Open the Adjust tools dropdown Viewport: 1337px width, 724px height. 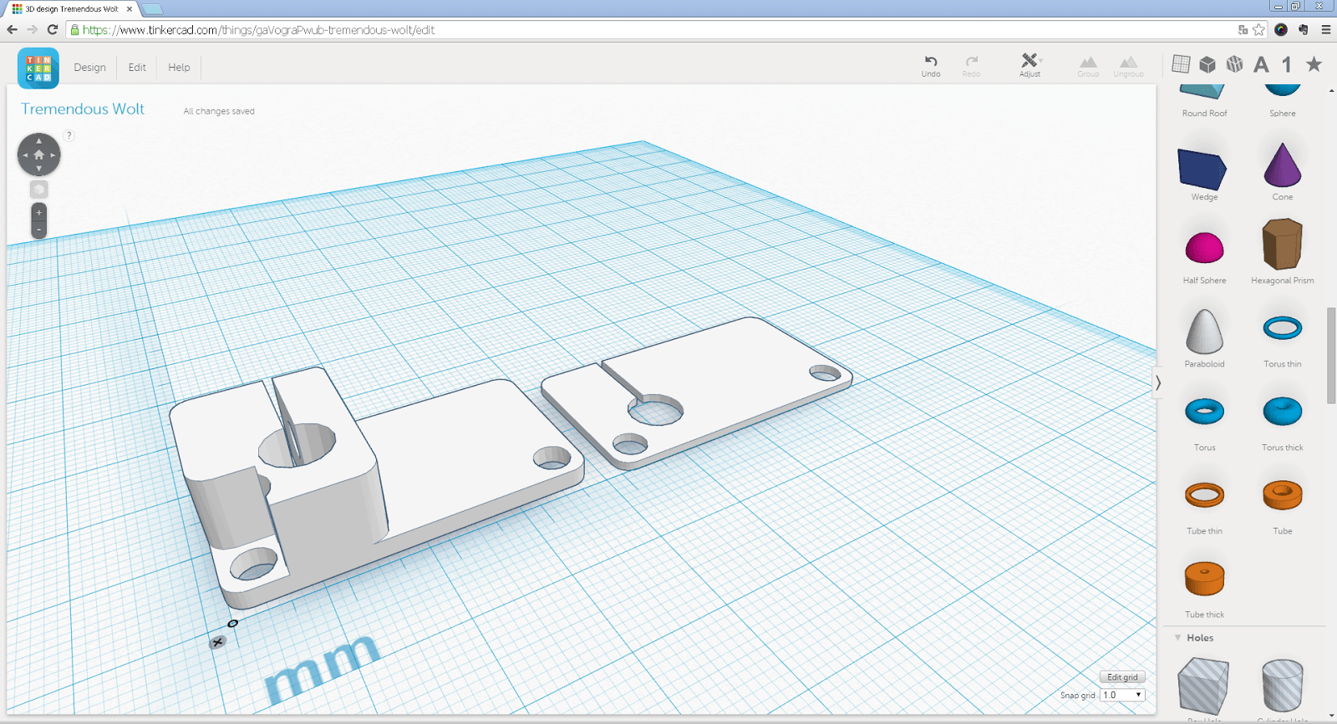click(1030, 66)
